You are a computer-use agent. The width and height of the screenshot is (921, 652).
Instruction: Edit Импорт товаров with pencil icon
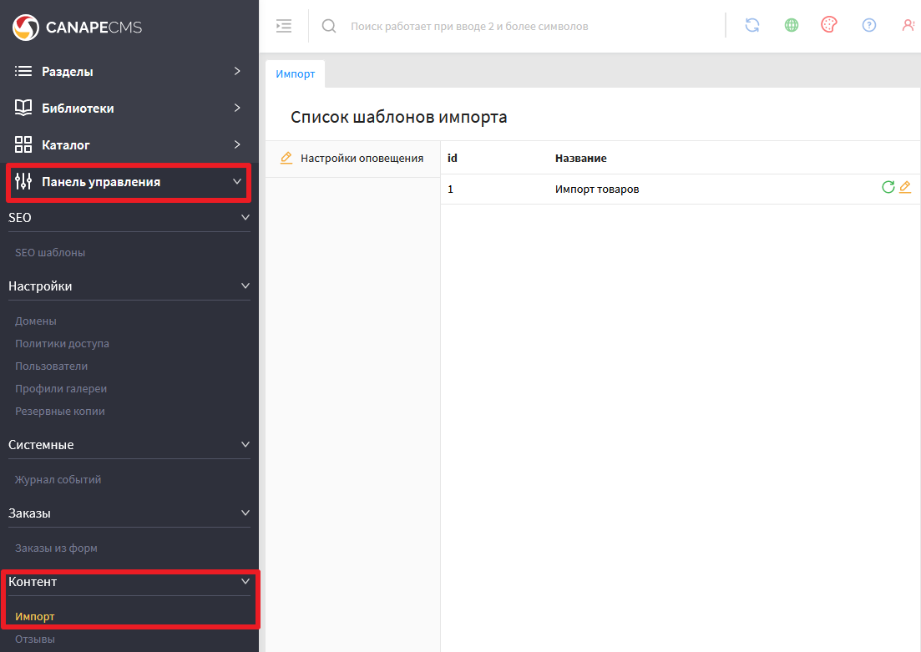[x=905, y=188]
